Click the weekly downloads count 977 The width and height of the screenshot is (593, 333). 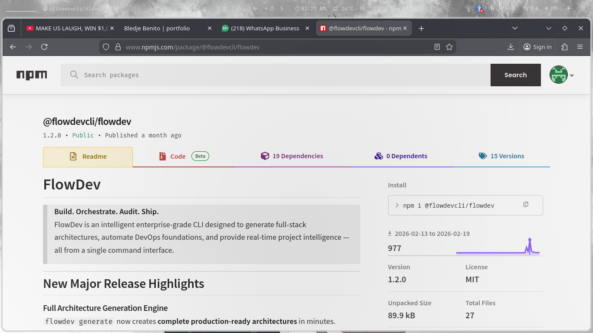coord(395,248)
